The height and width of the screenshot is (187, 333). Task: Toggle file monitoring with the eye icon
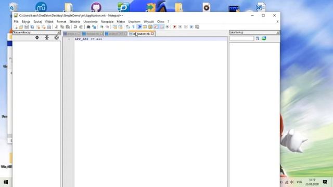click(168, 27)
